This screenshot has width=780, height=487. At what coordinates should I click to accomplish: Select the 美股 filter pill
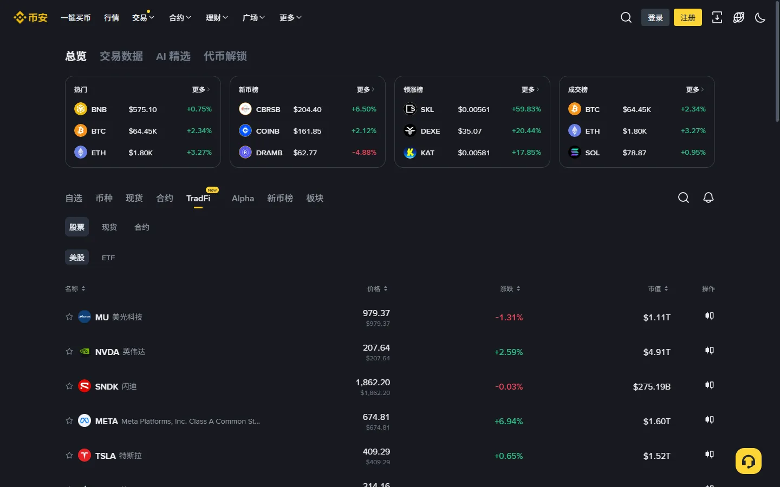(77, 258)
